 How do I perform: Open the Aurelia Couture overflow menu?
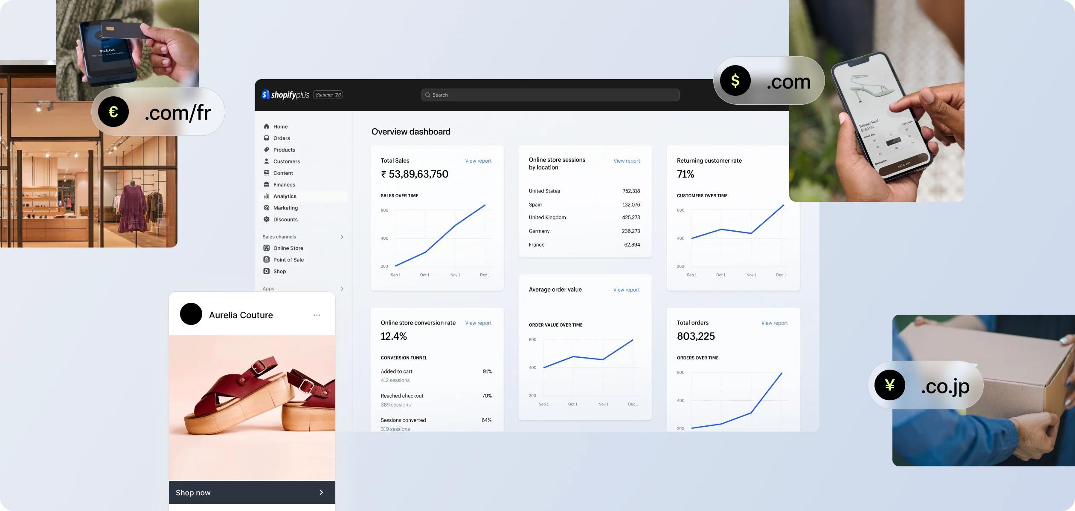[317, 315]
